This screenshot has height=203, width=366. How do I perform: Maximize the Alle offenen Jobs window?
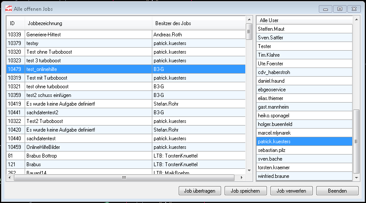pyautogui.click(x=340, y=9)
